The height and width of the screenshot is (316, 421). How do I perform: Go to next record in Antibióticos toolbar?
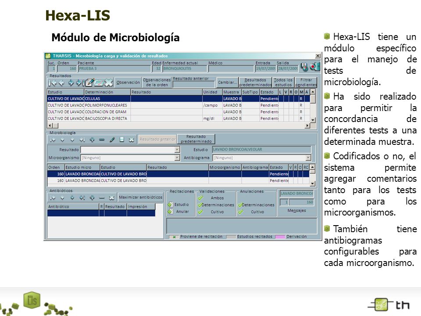click(72, 198)
